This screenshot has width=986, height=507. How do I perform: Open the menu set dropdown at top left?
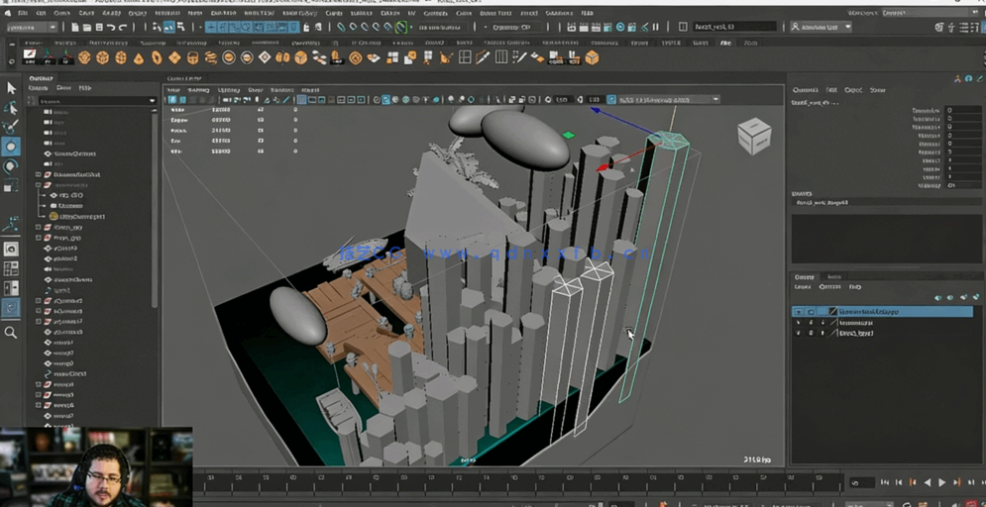[x=32, y=28]
